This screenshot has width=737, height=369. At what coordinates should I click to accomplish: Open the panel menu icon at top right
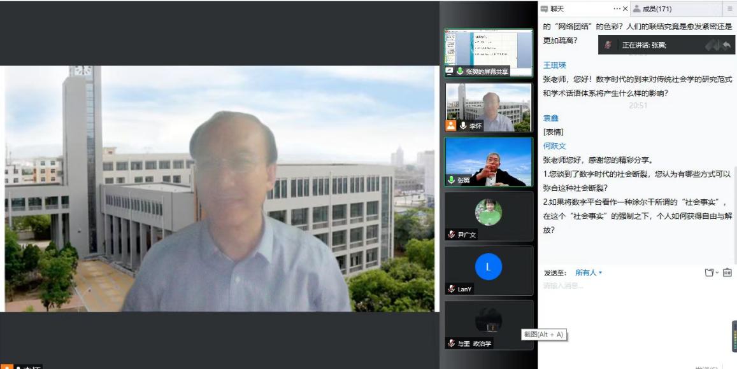[x=729, y=9]
